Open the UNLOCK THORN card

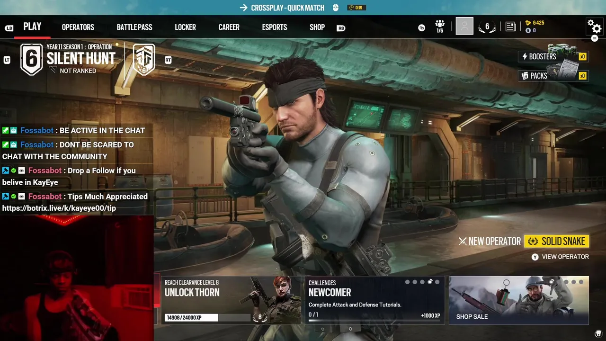[x=231, y=300]
